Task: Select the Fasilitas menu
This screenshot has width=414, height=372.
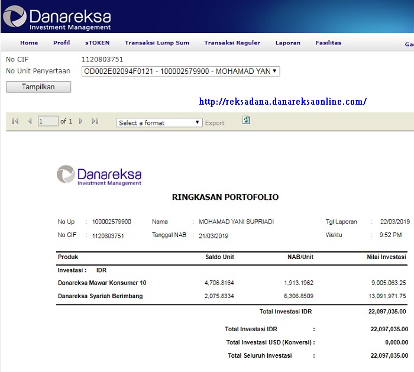Action: click(x=328, y=43)
